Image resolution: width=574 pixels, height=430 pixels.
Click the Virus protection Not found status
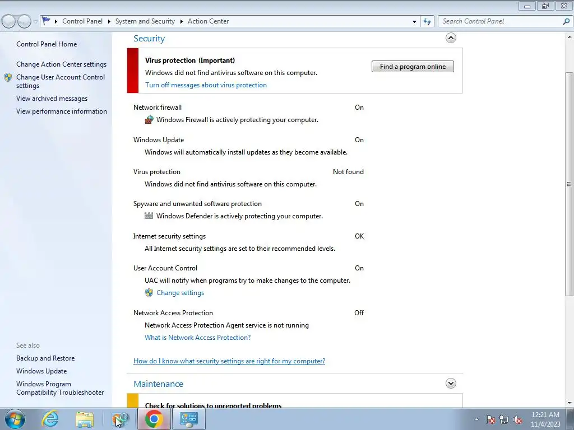(348, 172)
